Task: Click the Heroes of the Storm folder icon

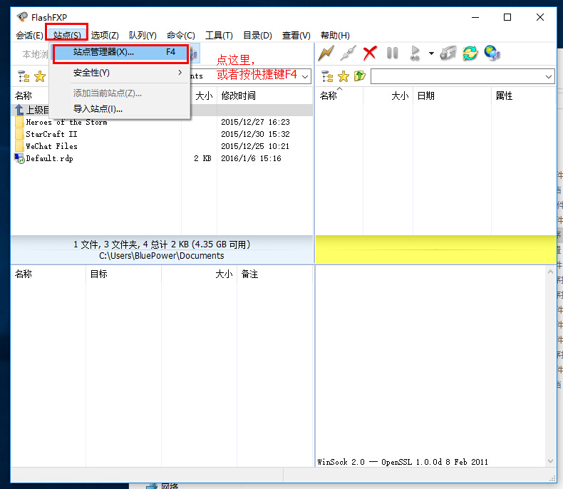Action: click(19, 122)
